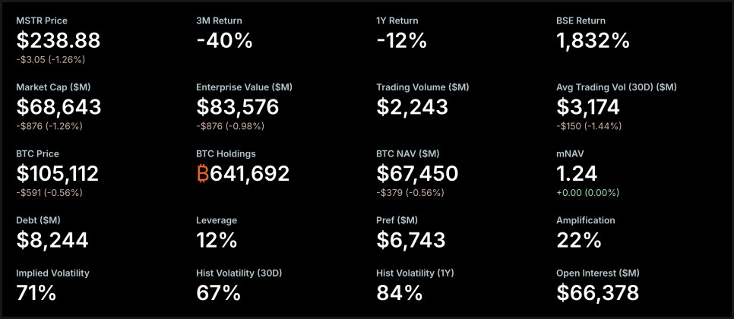Screen dimensions: 734x319
Task: Click the Open Interest $66,378 value
Action: [x=597, y=292]
